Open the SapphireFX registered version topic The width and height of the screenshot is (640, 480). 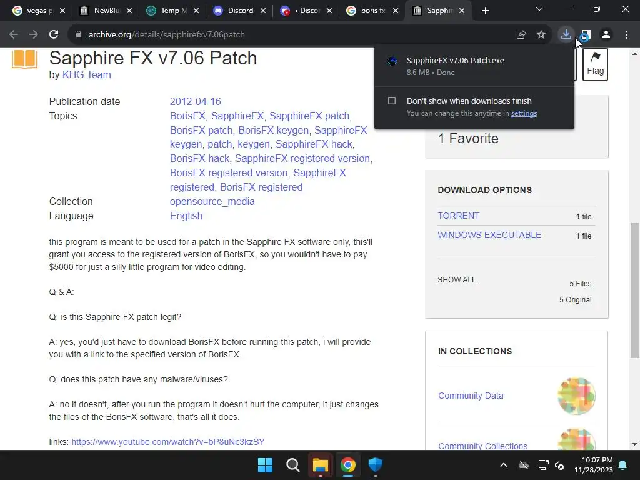(x=302, y=158)
